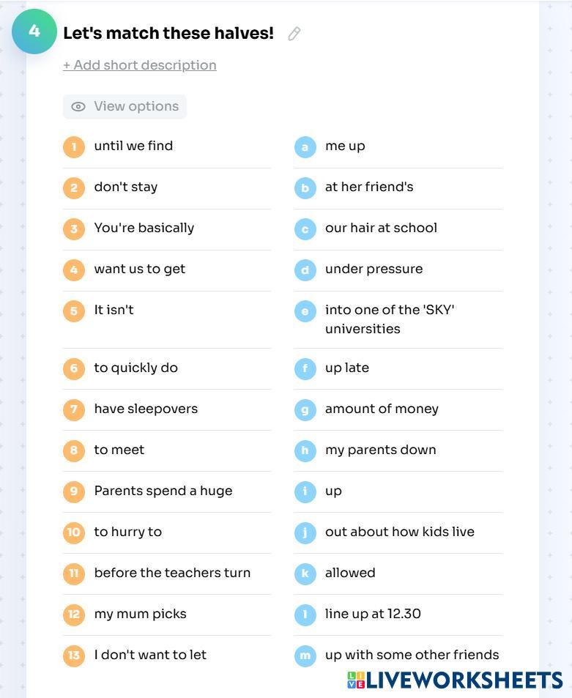Choose the option 'under pressure'
This screenshot has height=698, width=572.
click(374, 269)
